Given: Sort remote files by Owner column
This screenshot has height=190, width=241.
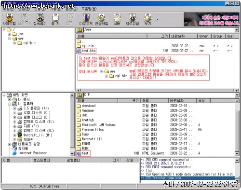Looking at the screenshot, I should point(204,36).
